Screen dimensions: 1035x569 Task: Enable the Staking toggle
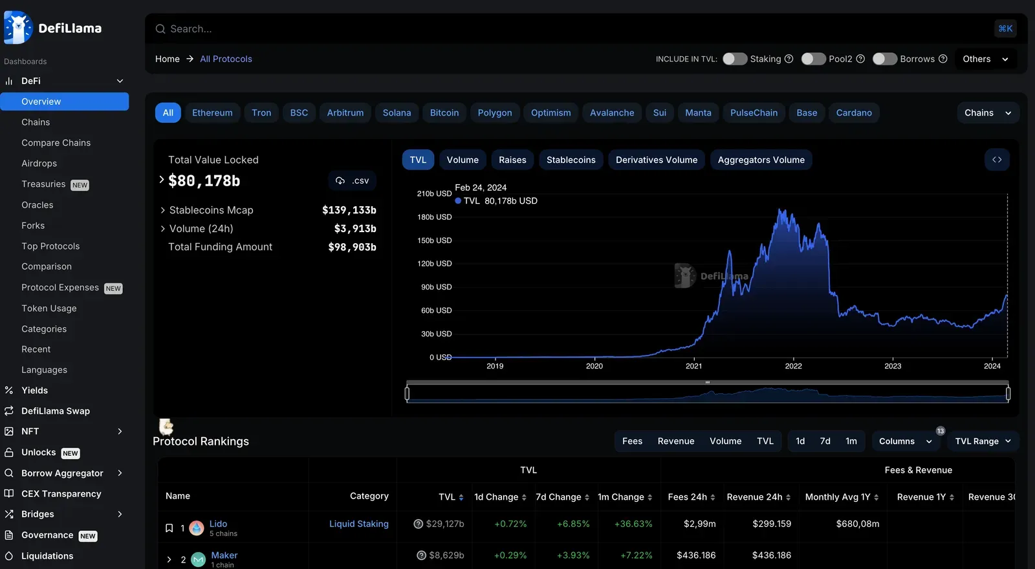[x=735, y=59]
